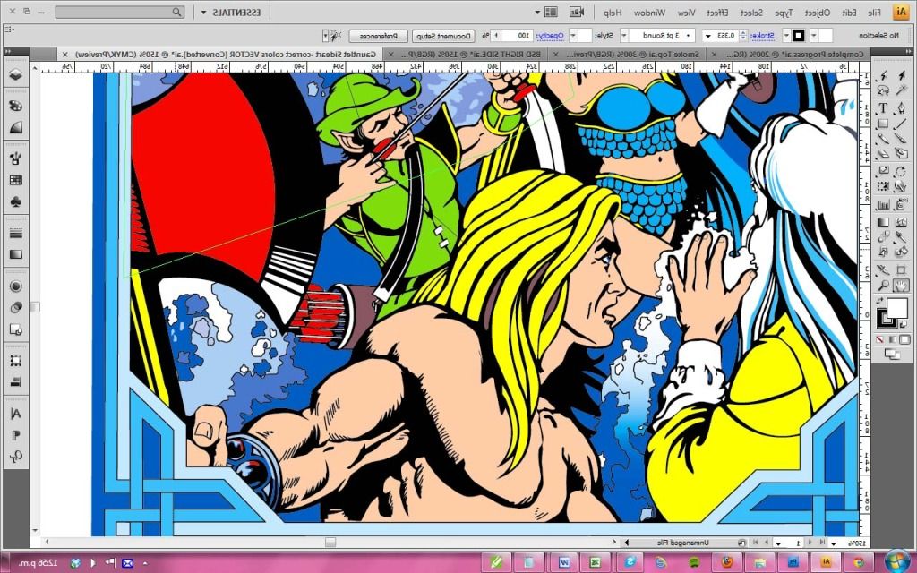Pick the Hand tool in toolbox
Viewport: 917px width, 573px height.
pyautogui.click(x=901, y=285)
